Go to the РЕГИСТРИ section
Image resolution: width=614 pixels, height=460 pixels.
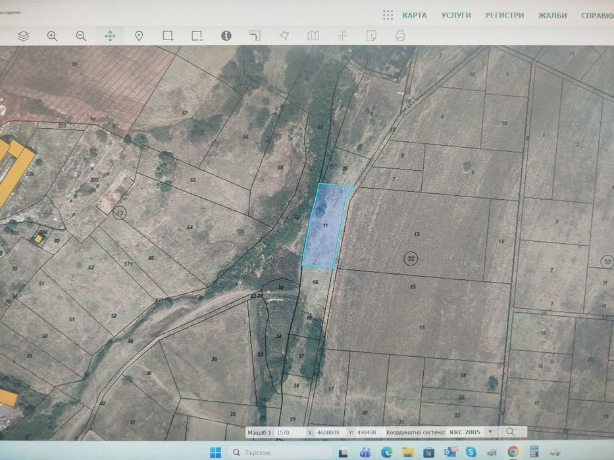505,15
